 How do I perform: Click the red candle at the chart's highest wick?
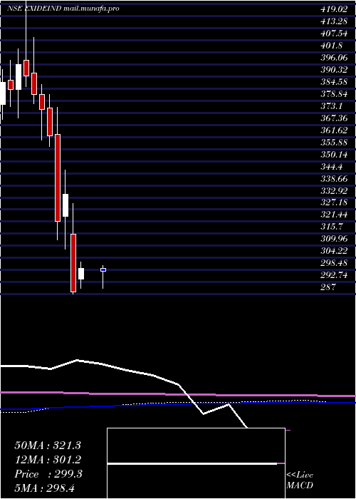point(26,68)
